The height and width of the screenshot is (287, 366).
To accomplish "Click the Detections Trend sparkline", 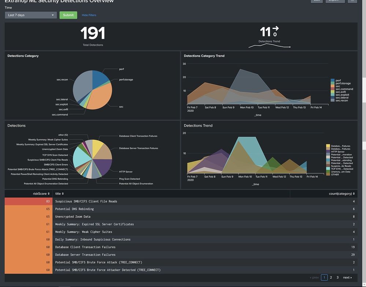I will point(269,46).
